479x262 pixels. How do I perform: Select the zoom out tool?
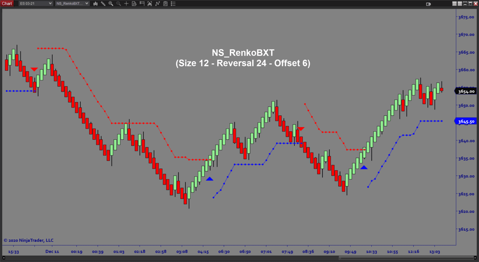pyautogui.click(x=119, y=4)
